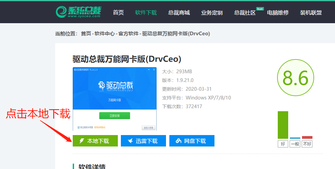Vote 不好 under the red bar
Screen dimensions: 335x169
point(307,144)
